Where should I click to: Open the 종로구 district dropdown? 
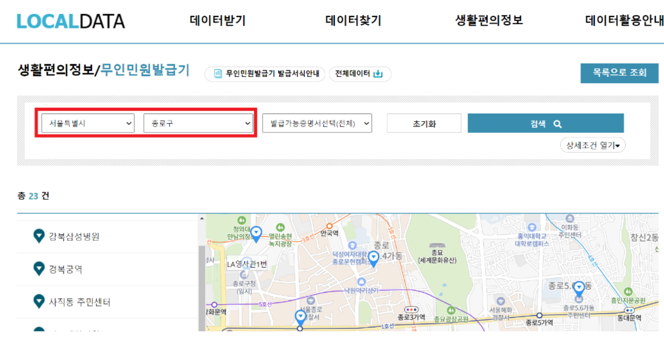click(198, 123)
